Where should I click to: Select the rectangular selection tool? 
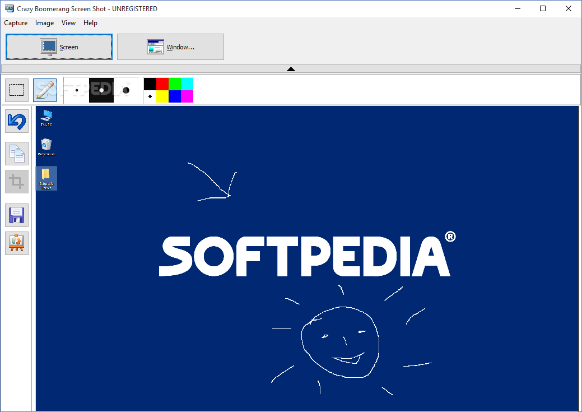[17, 90]
